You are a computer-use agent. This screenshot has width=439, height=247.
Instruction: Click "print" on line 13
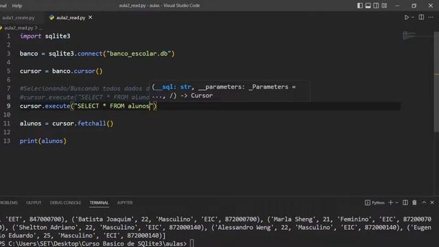coord(29,141)
